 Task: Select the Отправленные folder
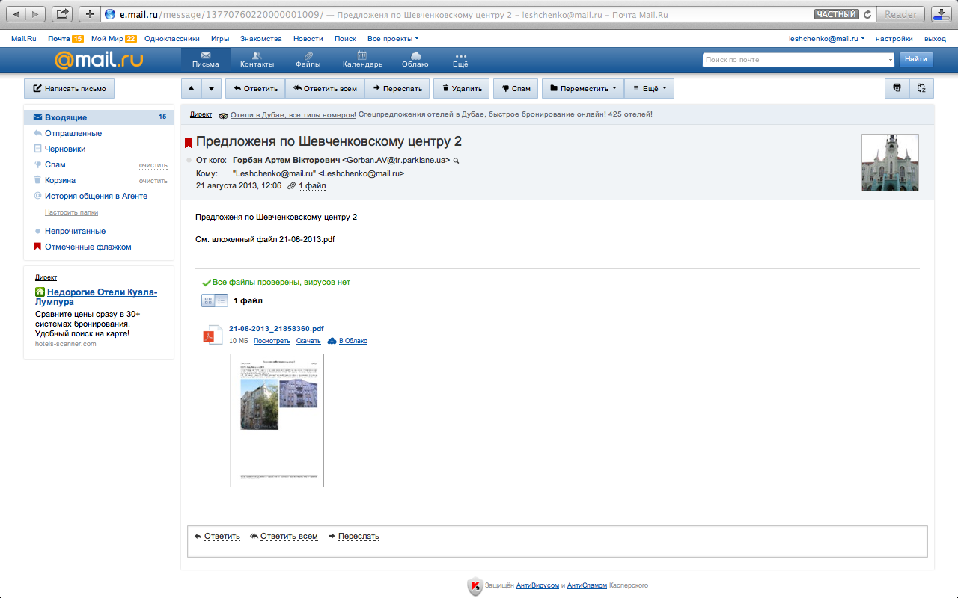pyautogui.click(x=73, y=133)
